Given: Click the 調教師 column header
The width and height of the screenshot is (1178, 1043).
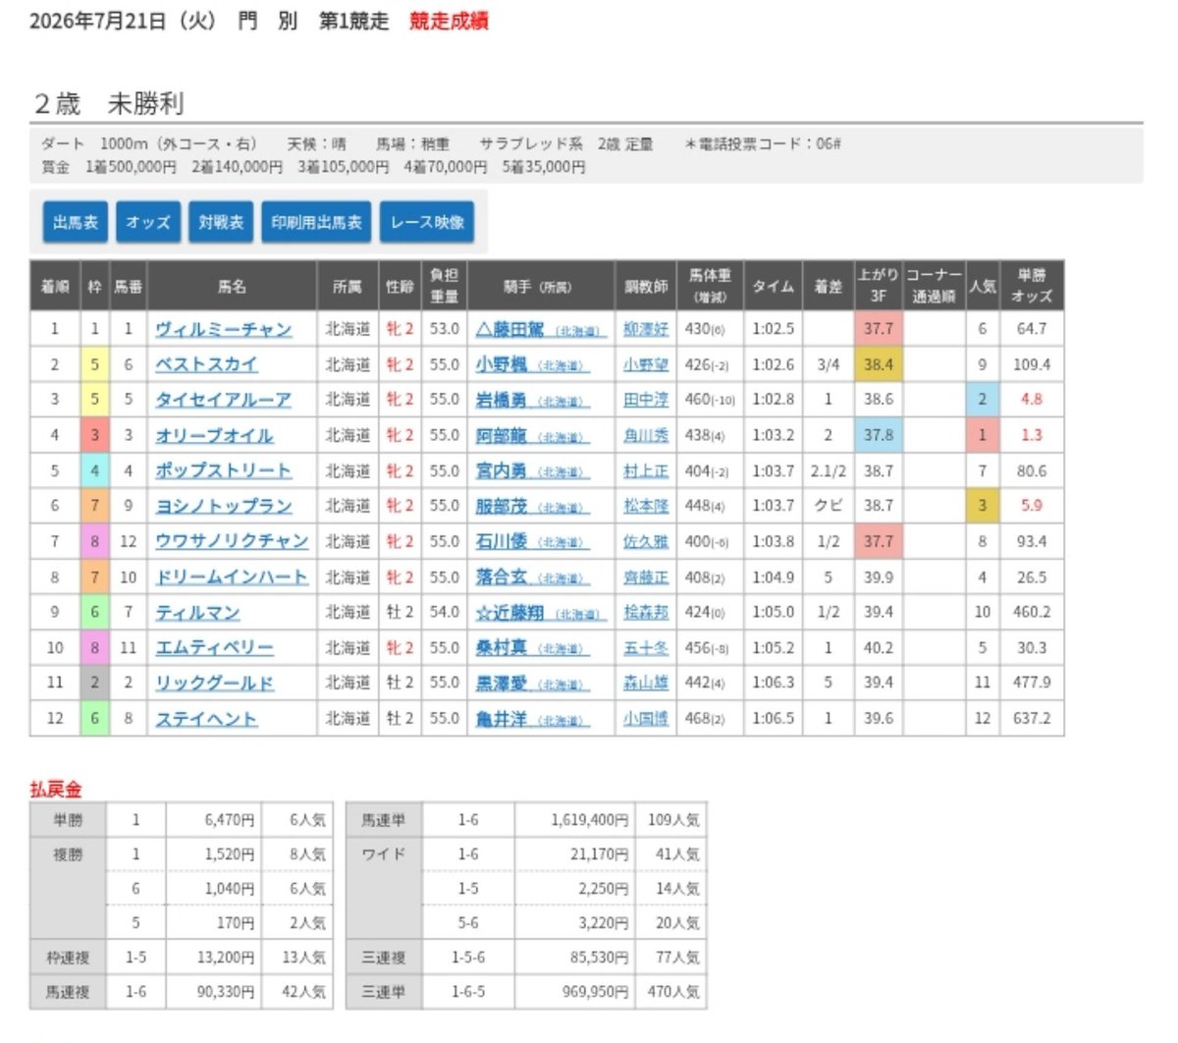Looking at the screenshot, I should [x=646, y=286].
